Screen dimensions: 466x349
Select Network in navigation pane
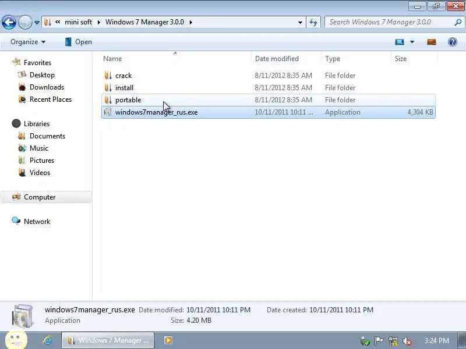pos(37,222)
